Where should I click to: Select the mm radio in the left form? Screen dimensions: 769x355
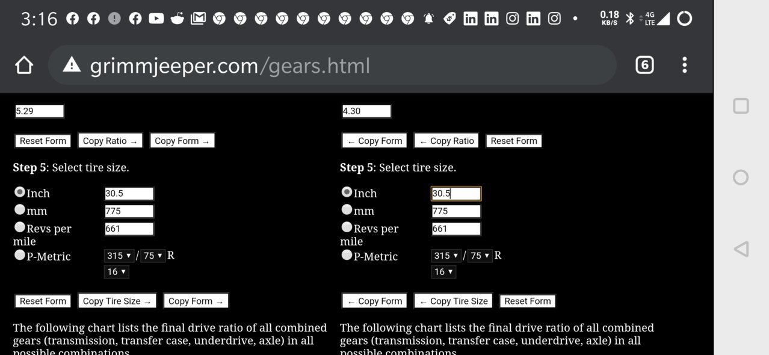point(20,209)
